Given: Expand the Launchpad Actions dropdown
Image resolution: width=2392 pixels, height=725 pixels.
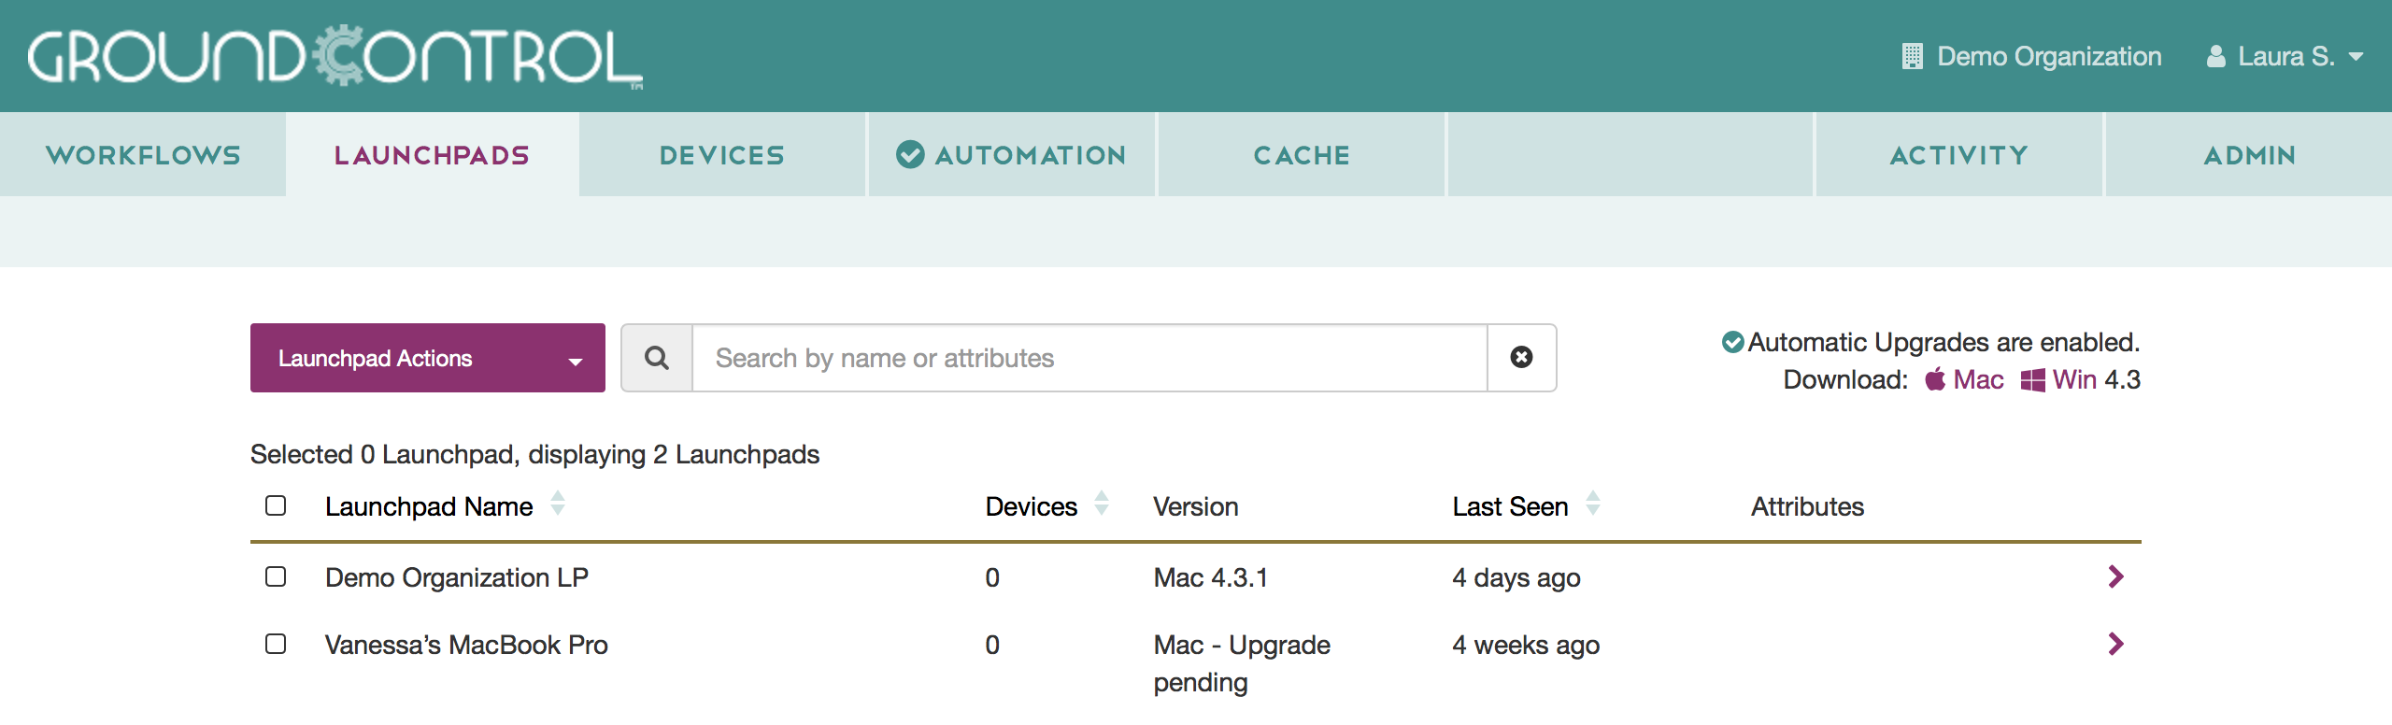Looking at the screenshot, I should coord(428,358).
